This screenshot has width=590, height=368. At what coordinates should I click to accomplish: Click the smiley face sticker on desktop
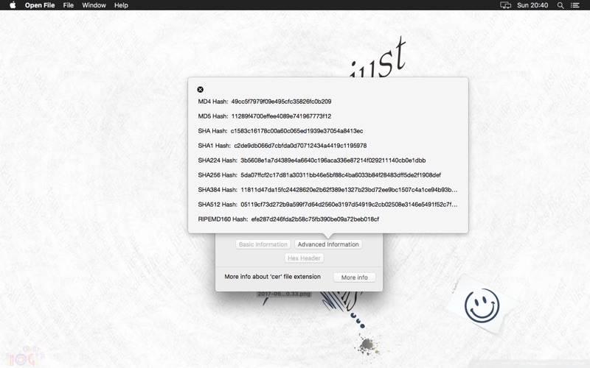(x=482, y=305)
